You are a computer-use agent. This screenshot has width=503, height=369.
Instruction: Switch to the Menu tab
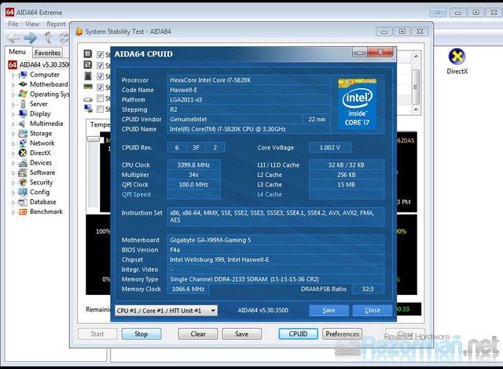[17, 52]
